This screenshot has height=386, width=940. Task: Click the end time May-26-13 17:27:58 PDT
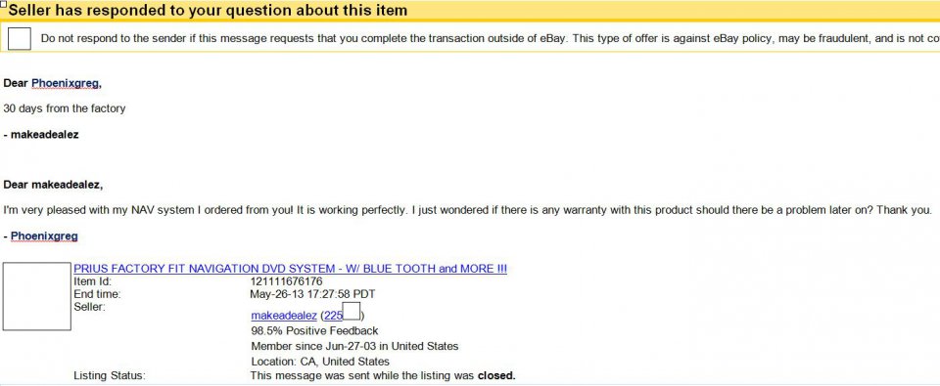[312, 294]
